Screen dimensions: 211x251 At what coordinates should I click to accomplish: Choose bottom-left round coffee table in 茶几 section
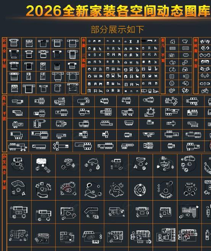pos(172,91)
